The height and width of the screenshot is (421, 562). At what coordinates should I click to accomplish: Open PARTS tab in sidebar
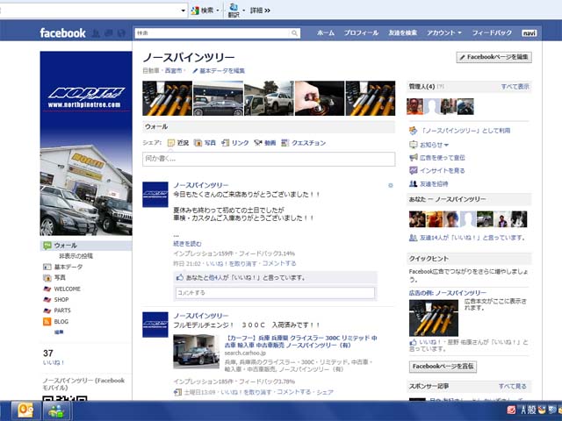click(x=56, y=310)
